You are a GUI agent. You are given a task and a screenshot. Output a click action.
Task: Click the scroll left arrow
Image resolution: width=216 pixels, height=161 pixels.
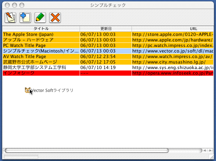[x=205, y=150]
